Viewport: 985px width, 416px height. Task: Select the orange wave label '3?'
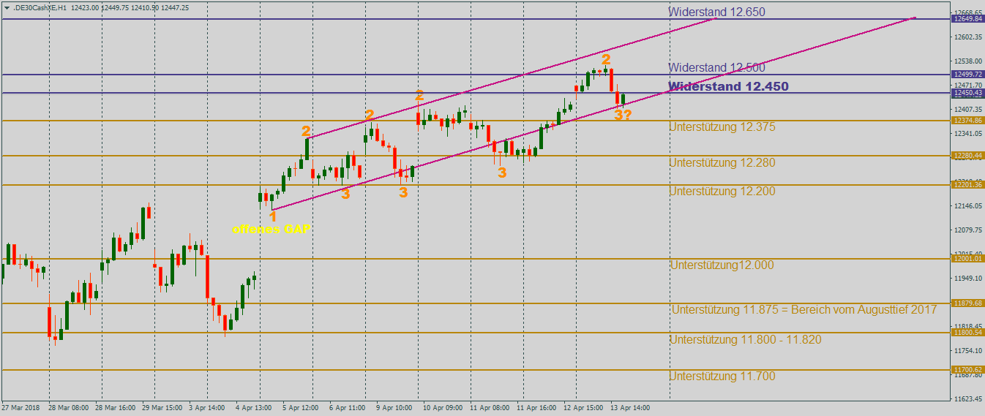click(623, 116)
